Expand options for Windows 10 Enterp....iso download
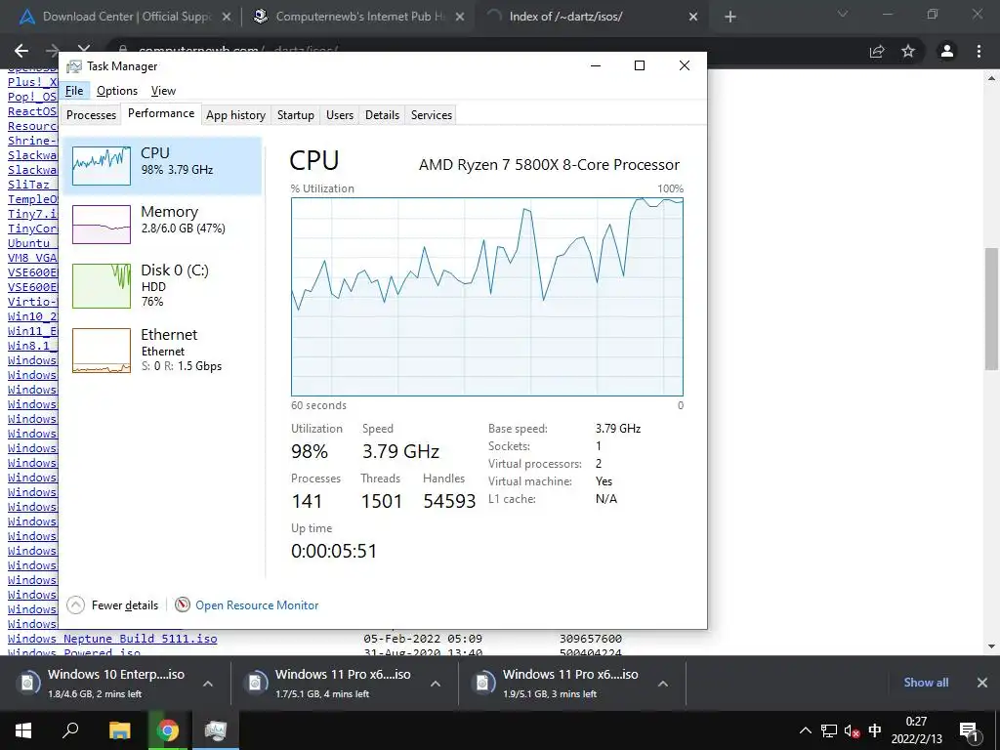The height and width of the screenshot is (750, 1000). (x=208, y=684)
